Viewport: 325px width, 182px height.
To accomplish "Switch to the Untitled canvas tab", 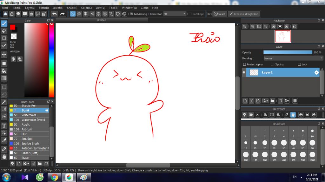I will [102, 20].
